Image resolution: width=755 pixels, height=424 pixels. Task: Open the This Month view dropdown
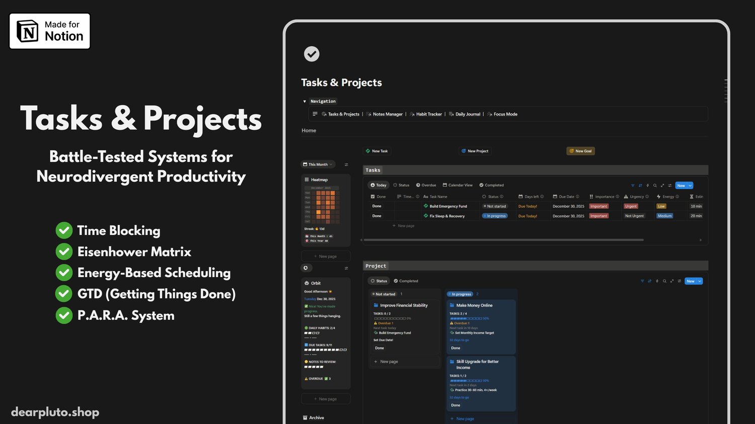[x=318, y=164]
